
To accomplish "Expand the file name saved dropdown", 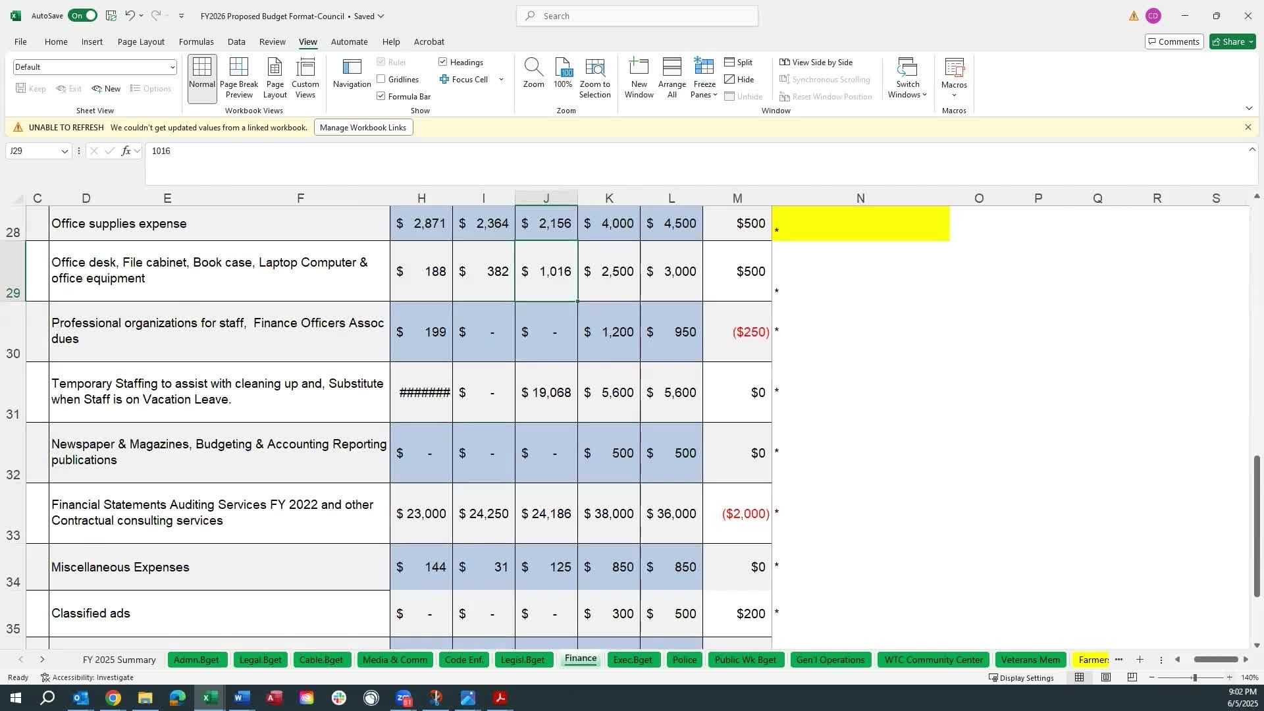I will 381,16.
